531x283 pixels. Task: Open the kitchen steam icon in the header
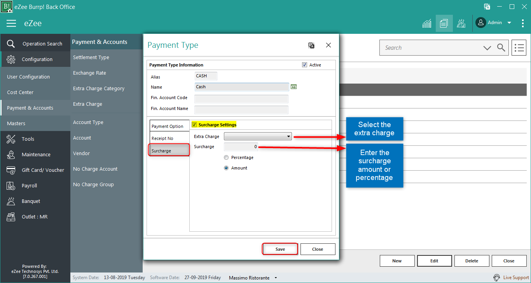461,23
